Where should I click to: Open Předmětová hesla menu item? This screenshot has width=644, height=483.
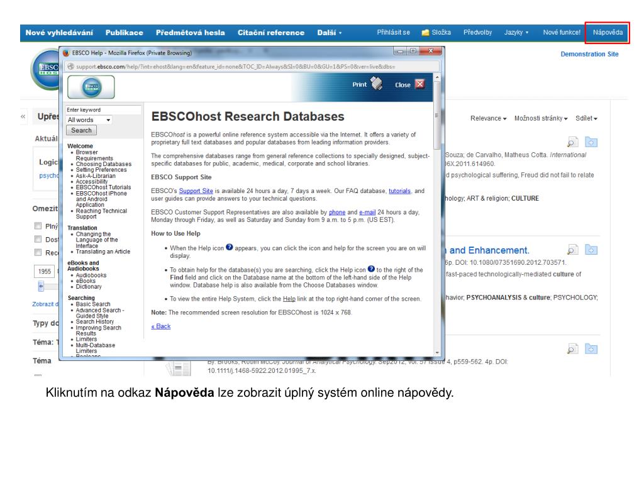[x=190, y=33]
